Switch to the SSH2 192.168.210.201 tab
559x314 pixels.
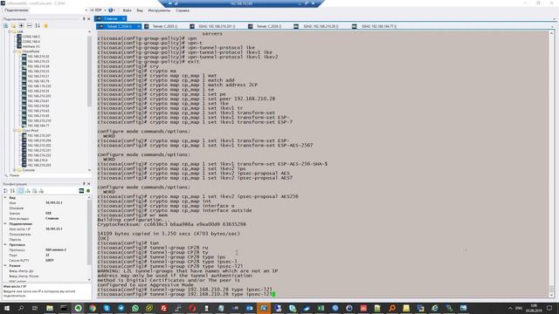217,26
